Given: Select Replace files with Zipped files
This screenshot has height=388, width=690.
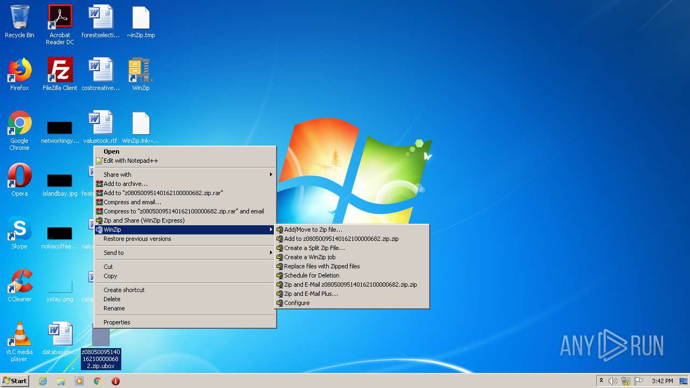Looking at the screenshot, I should click(x=352, y=266).
